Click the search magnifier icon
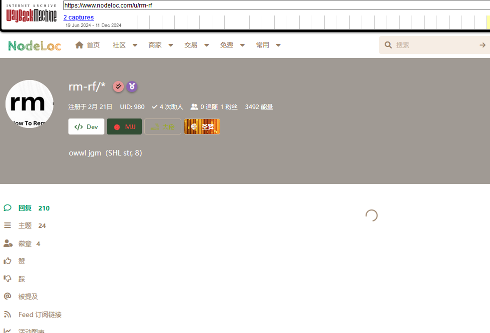 click(x=388, y=45)
